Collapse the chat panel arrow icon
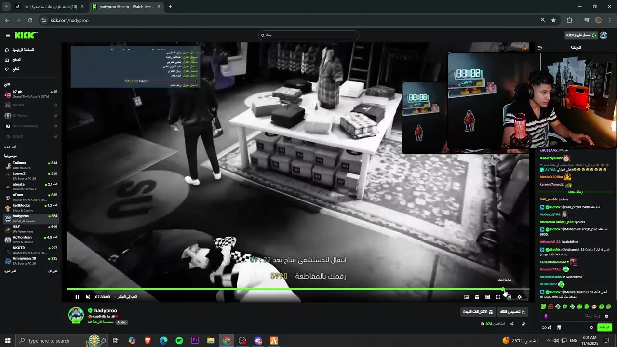The width and height of the screenshot is (617, 347). pos(540,48)
